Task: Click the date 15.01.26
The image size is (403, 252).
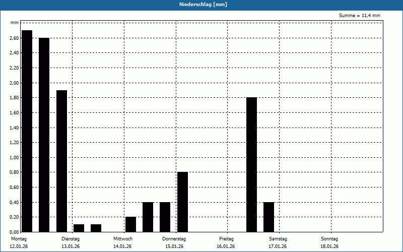Action: tap(174, 246)
